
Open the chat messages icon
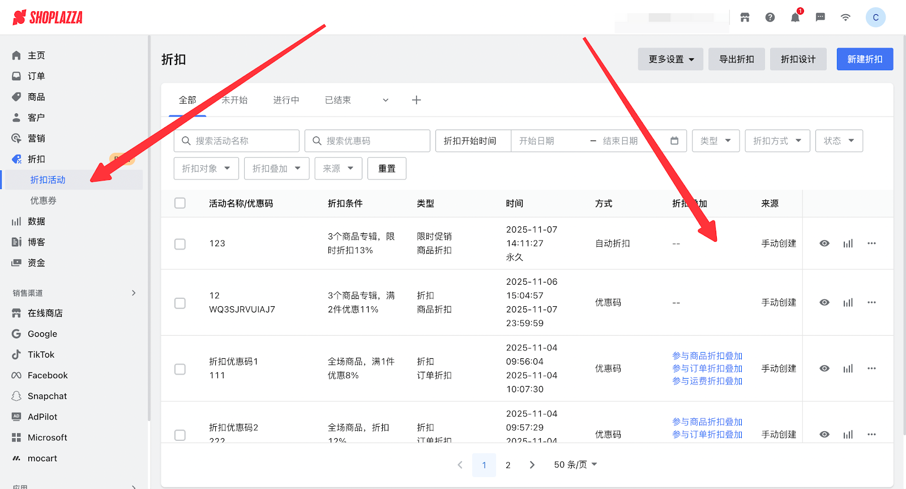(820, 18)
